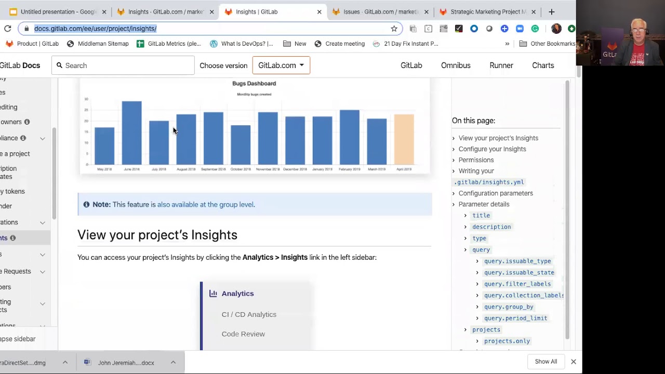Screen dimensions: 665x374
Task: Click the blue plus extension icon
Action: [504, 29]
